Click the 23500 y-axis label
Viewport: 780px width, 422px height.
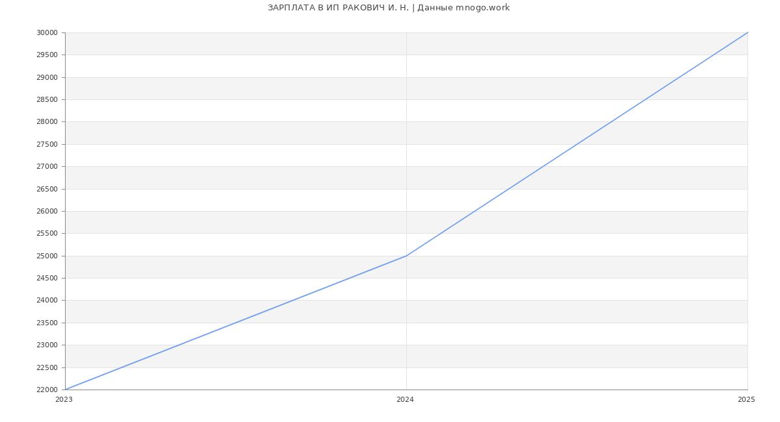47,323
